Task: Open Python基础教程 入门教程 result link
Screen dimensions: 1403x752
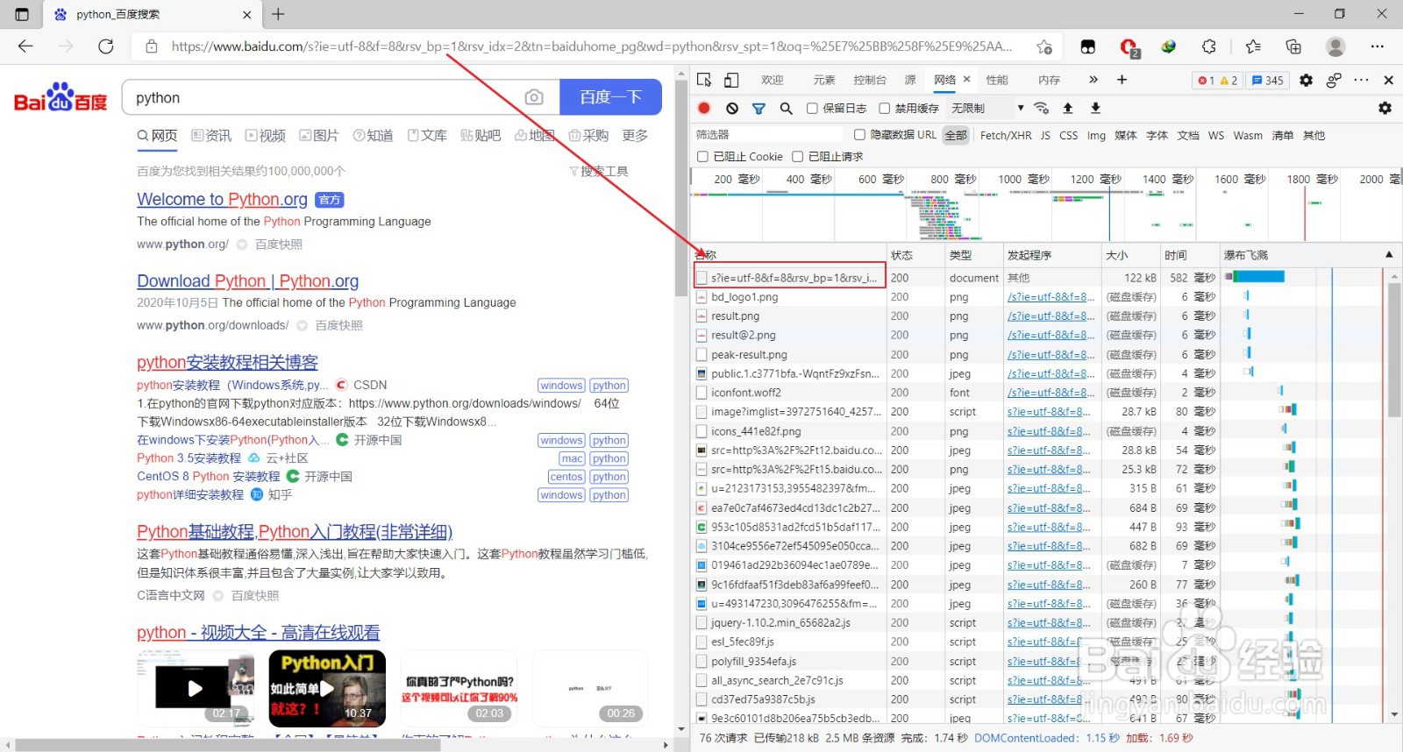Action: point(295,532)
